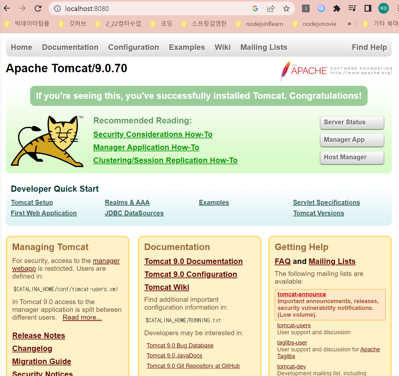Viewport: 399px width, 376px height.
Task: Open the First Web Application link
Action: point(44,213)
